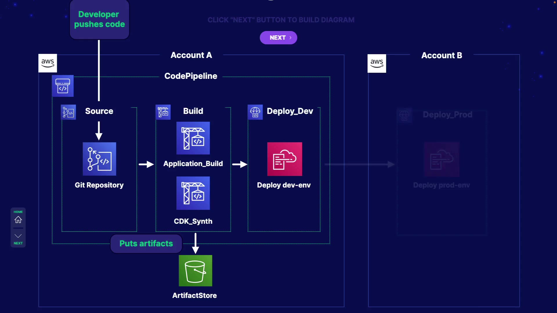Click the faded Deploy_Prod stage title
The image size is (557, 313).
point(447,114)
